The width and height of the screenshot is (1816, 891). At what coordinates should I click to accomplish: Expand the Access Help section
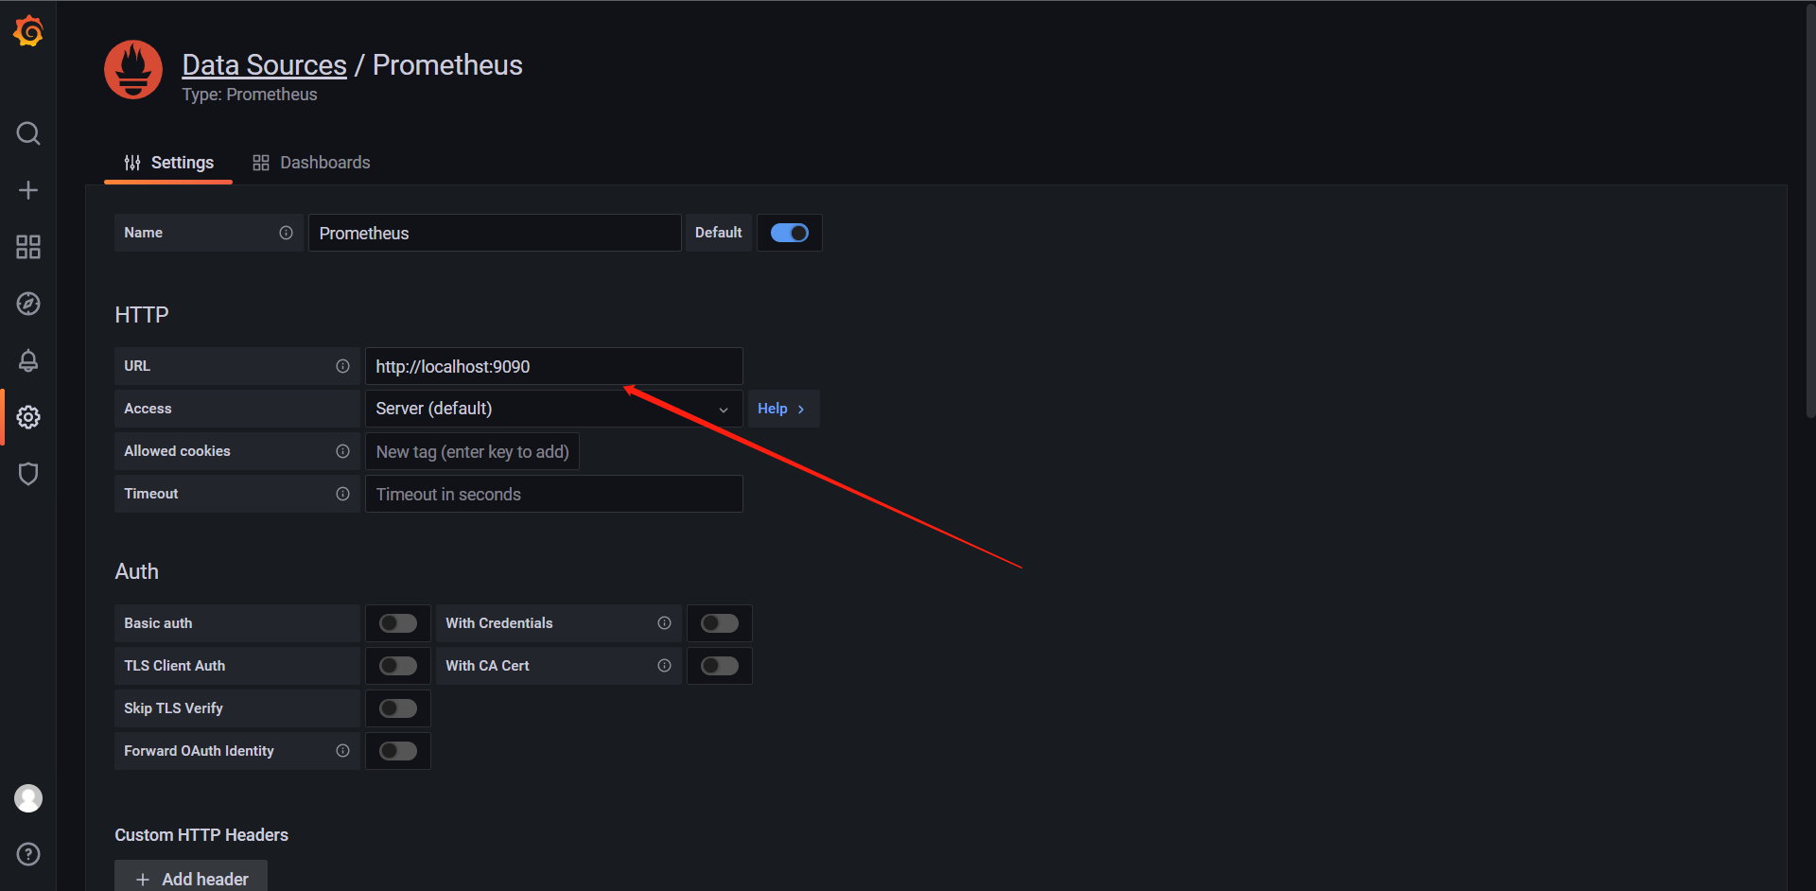coord(783,409)
